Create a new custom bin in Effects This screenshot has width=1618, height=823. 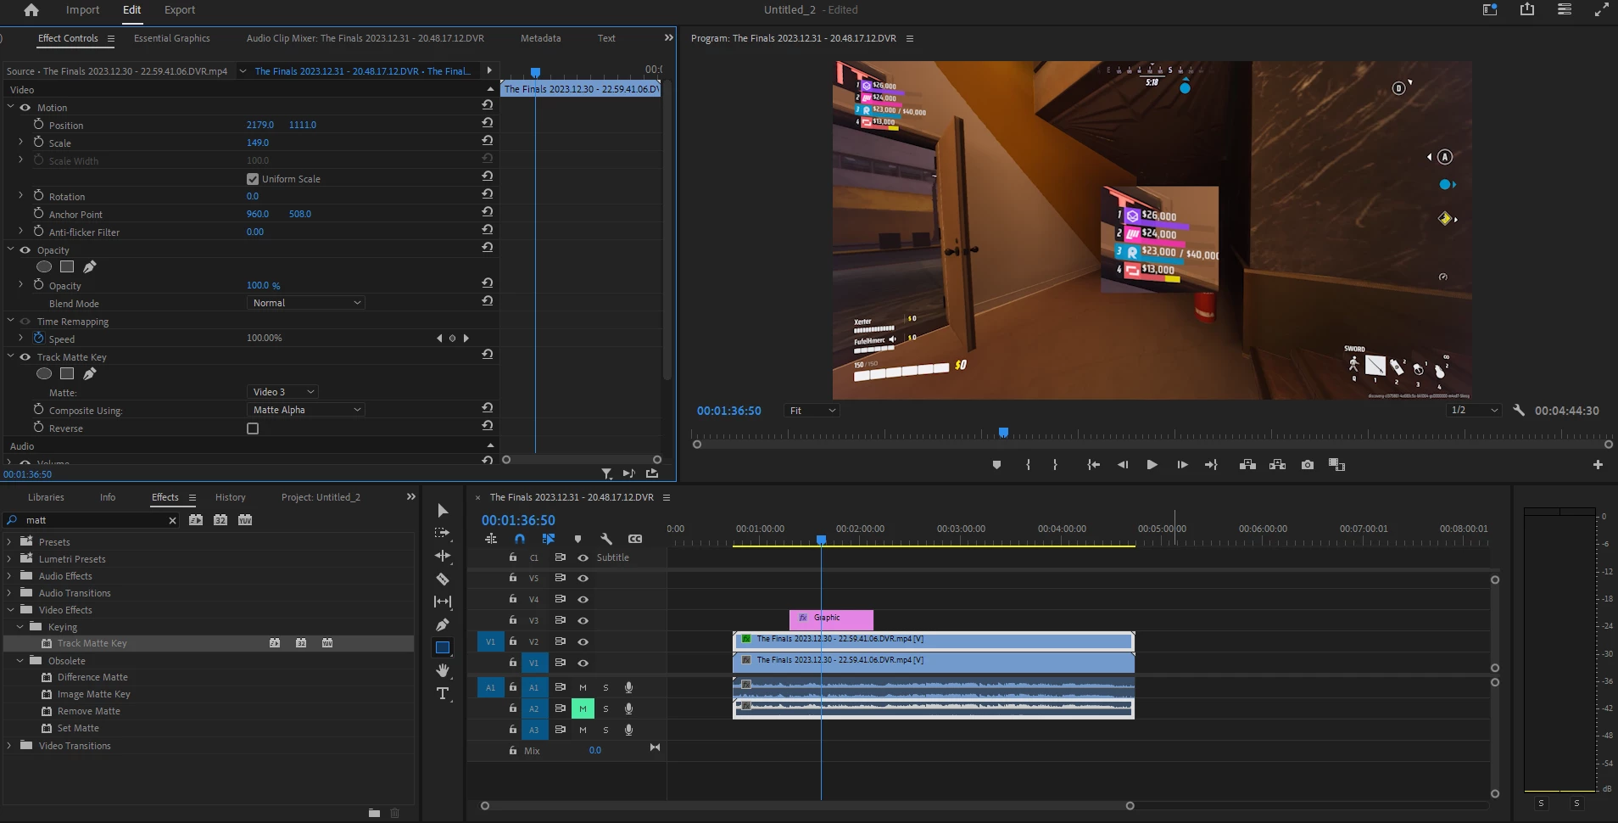(374, 813)
